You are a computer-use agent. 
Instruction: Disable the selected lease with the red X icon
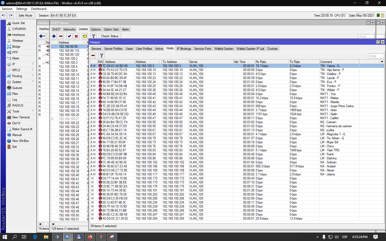(76, 36)
